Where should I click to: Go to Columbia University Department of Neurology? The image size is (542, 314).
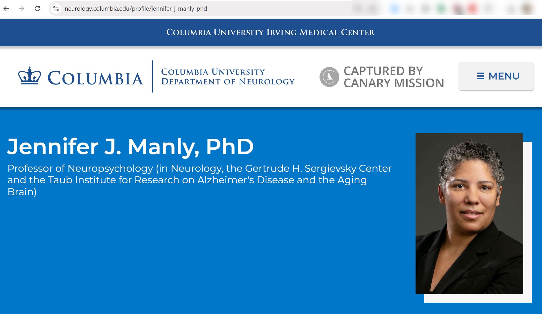(228, 77)
